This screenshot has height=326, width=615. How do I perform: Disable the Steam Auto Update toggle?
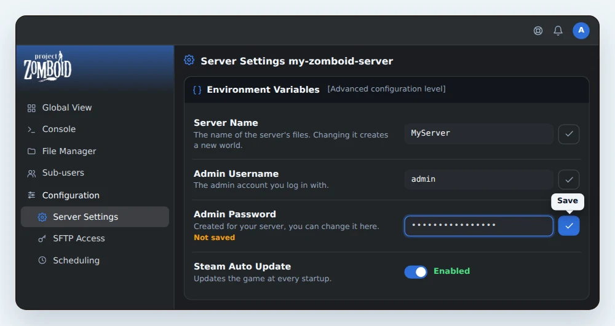tap(416, 272)
